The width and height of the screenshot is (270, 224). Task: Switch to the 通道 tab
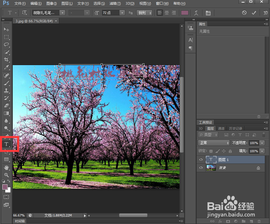point(221,128)
